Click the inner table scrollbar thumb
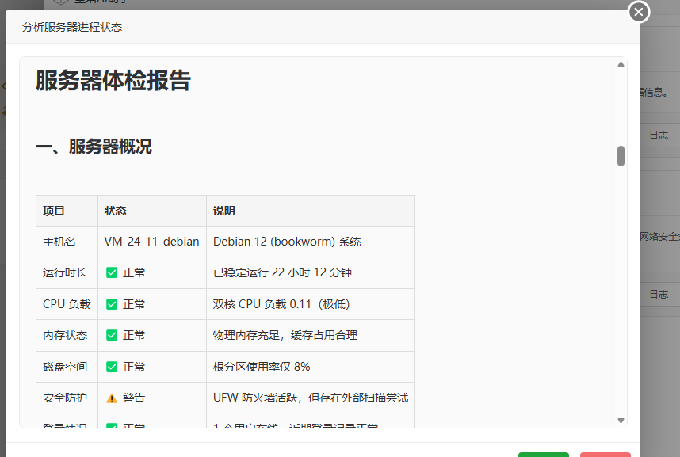 (621, 156)
